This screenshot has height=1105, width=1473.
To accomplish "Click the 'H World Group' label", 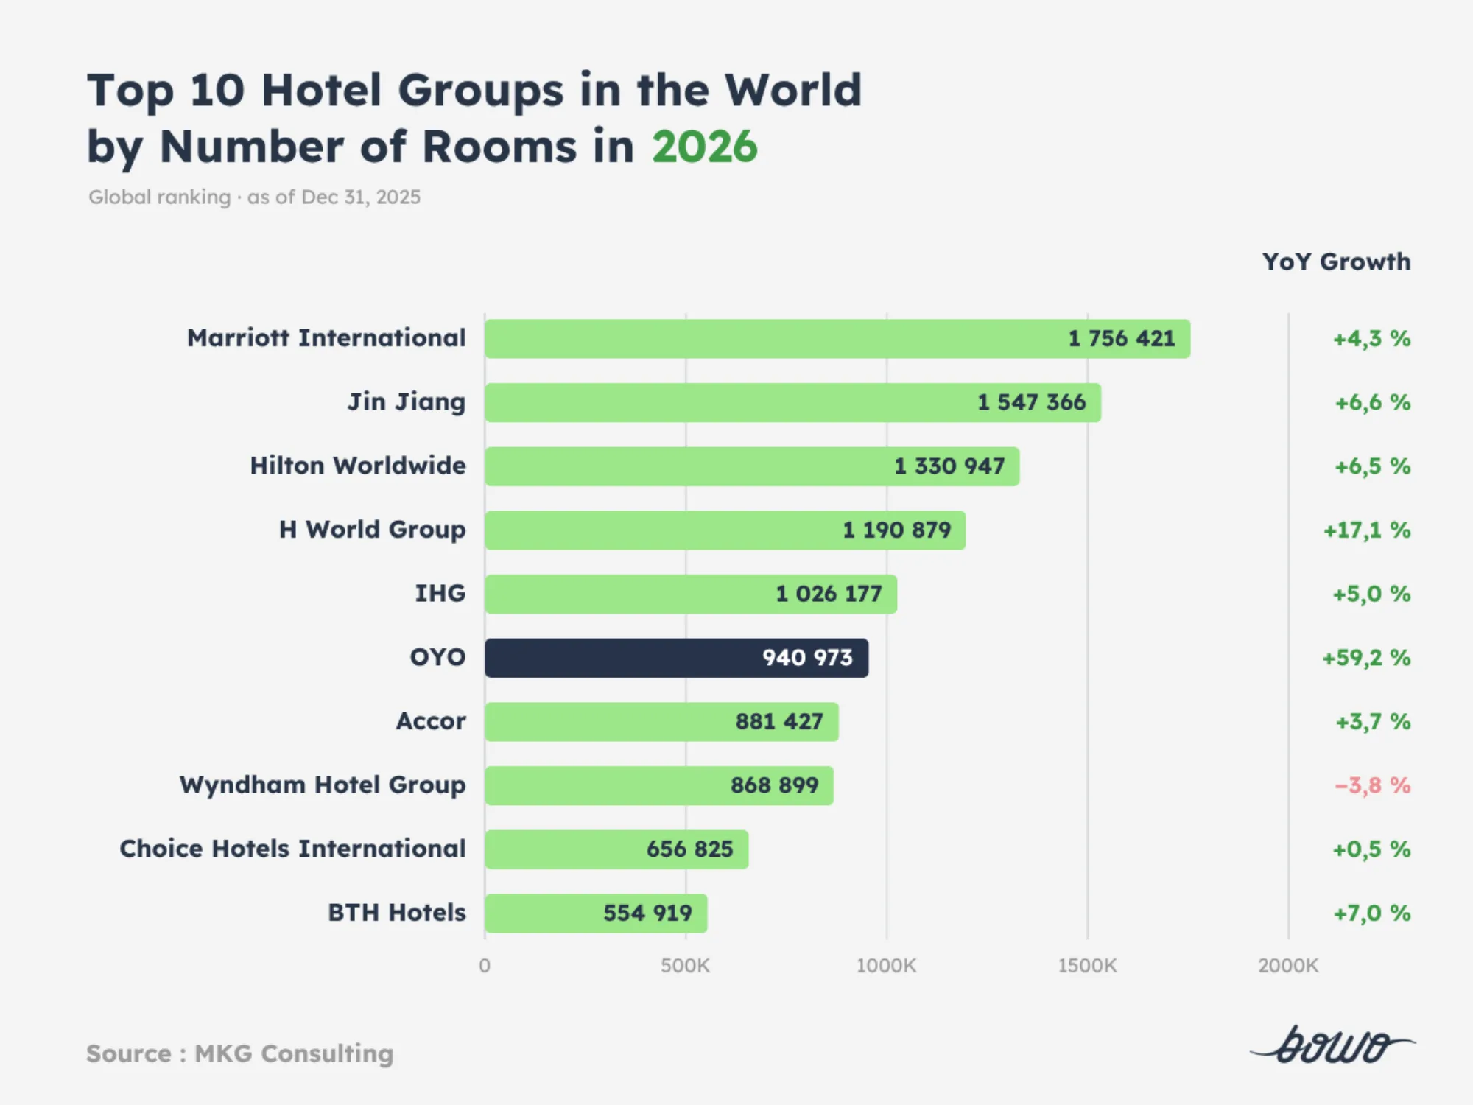I will pos(373,530).
